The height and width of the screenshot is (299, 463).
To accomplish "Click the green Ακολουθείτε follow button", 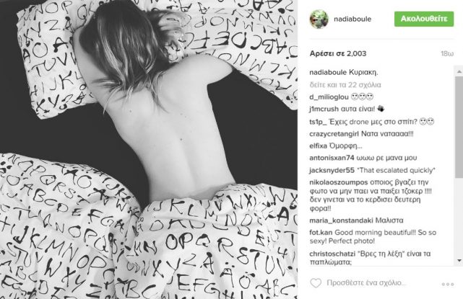I will click(x=424, y=19).
